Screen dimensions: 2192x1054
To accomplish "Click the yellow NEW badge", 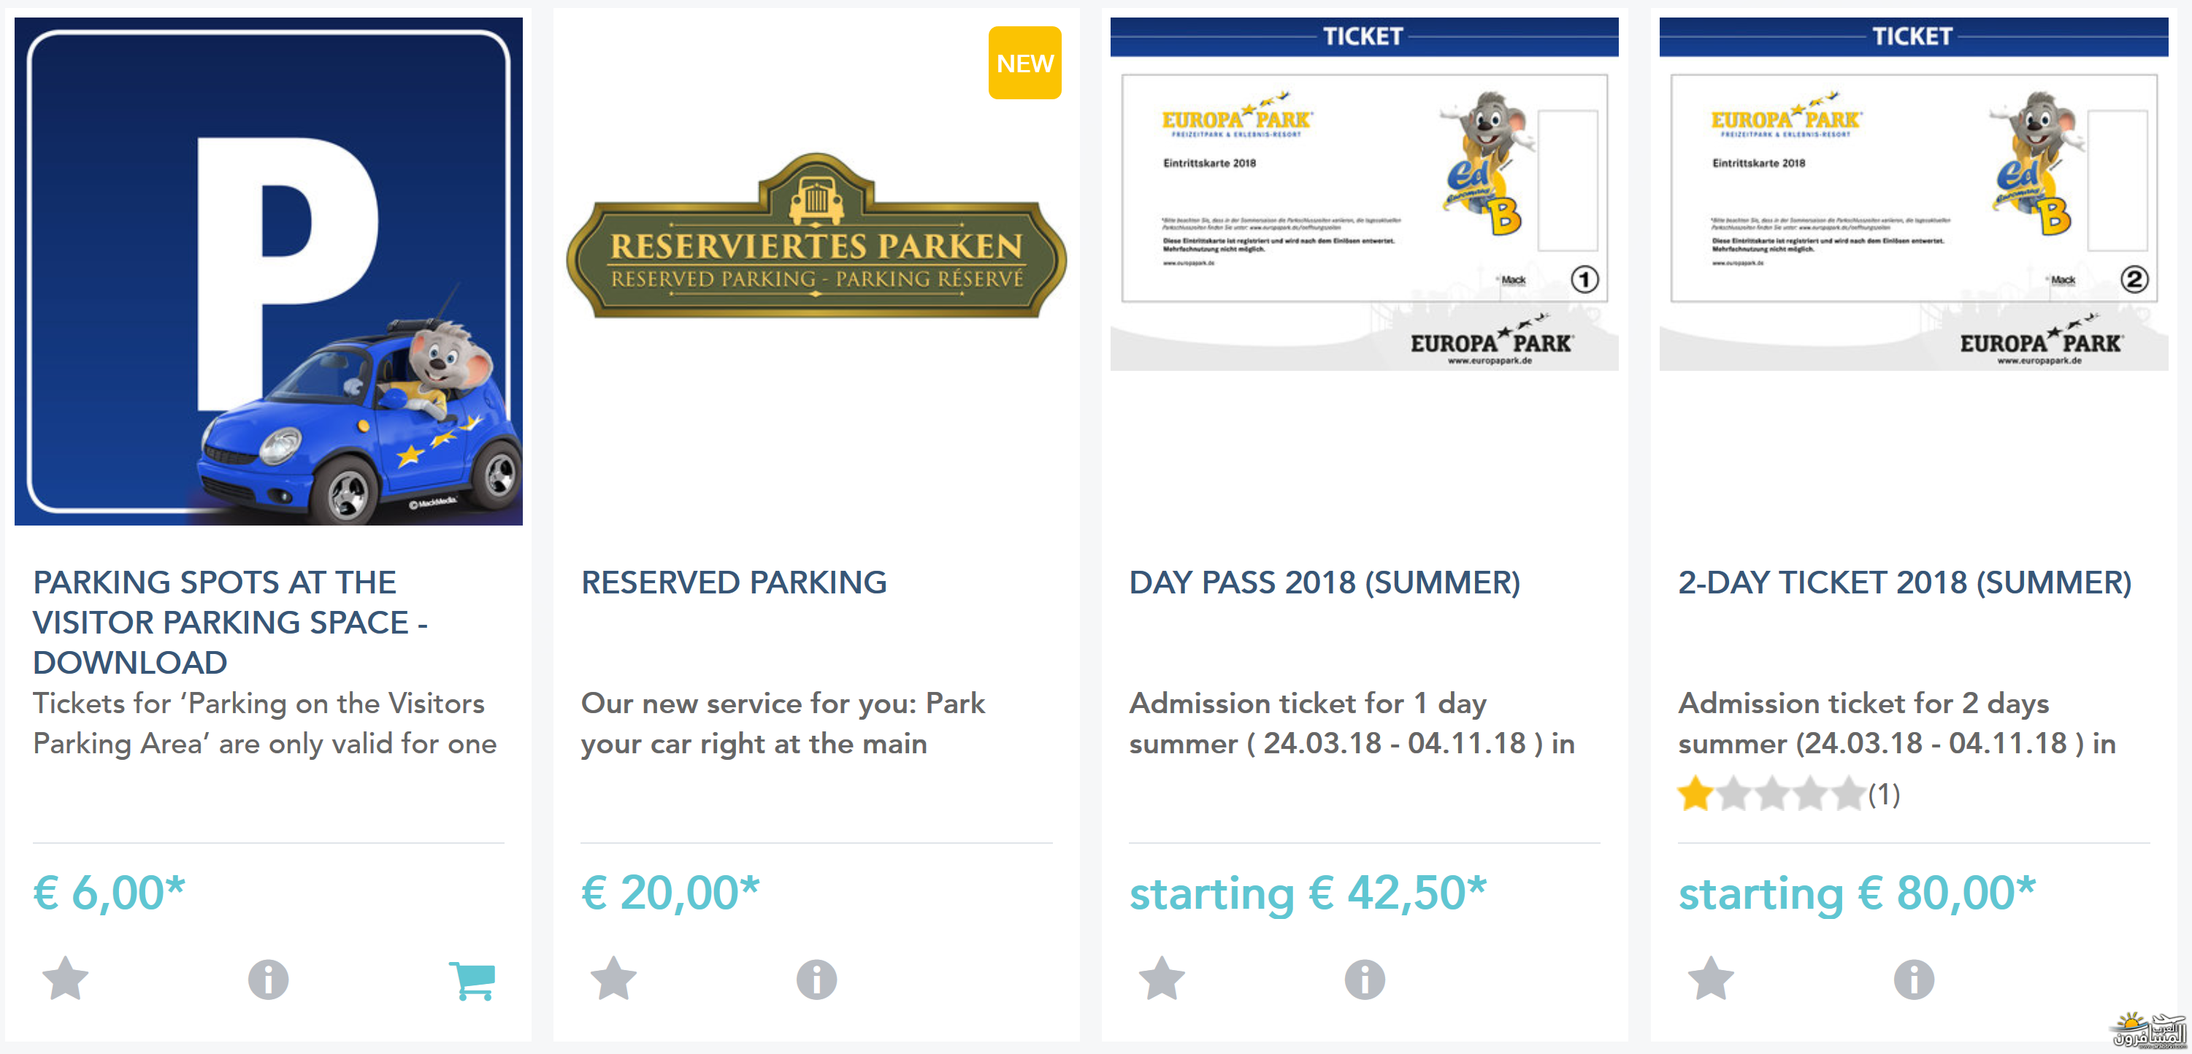I will (x=1024, y=63).
